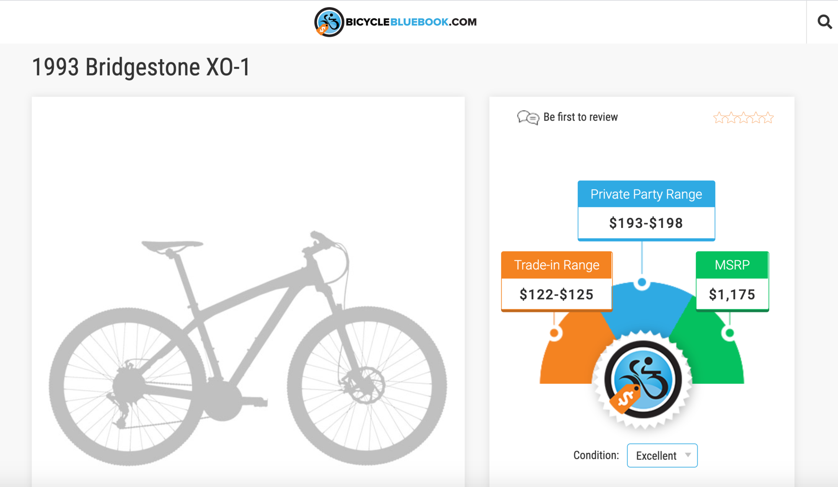Click the orange price tag on badge
Image resolution: width=838 pixels, height=487 pixels.
pyautogui.click(x=625, y=398)
